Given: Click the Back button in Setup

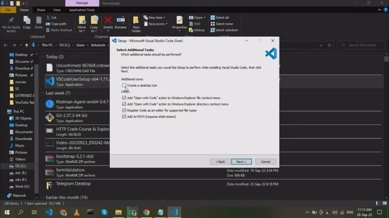Looking at the screenshot, I should tap(220, 162).
